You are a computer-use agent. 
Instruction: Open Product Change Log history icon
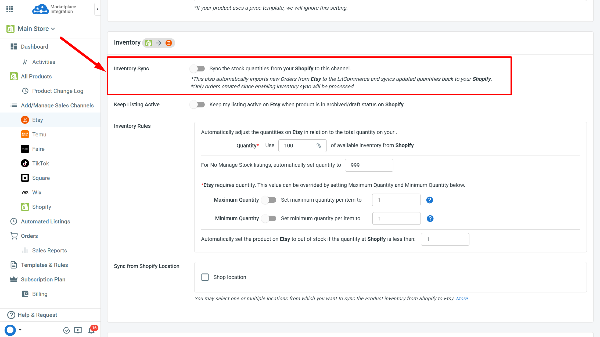tap(25, 91)
